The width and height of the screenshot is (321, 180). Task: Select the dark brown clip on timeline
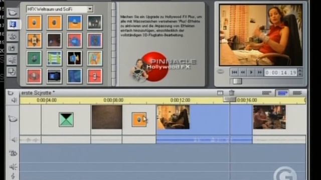[107, 117]
